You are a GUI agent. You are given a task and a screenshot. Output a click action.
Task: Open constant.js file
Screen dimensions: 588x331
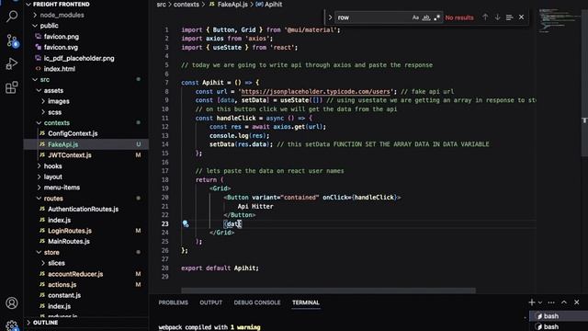pos(64,295)
